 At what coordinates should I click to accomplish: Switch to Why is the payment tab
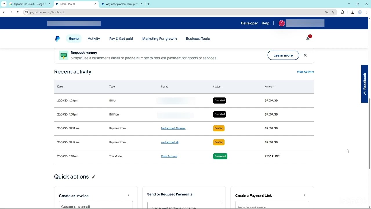(x=122, y=4)
